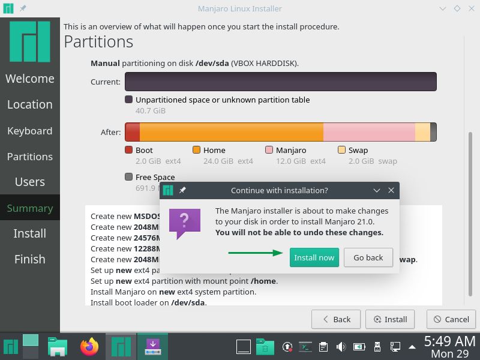This screenshot has height=360, width=480.
Task: Open the terminal tray icon
Action: (305, 347)
